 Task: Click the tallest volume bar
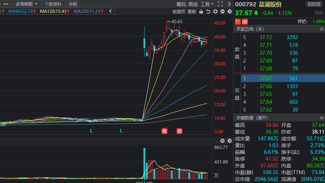[145, 163]
